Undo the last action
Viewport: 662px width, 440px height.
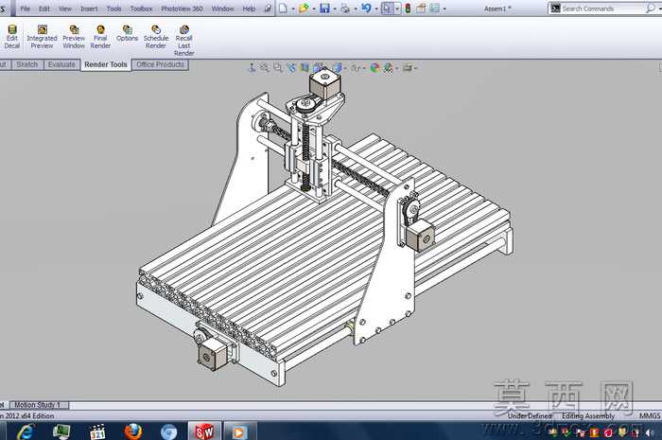coord(366,8)
